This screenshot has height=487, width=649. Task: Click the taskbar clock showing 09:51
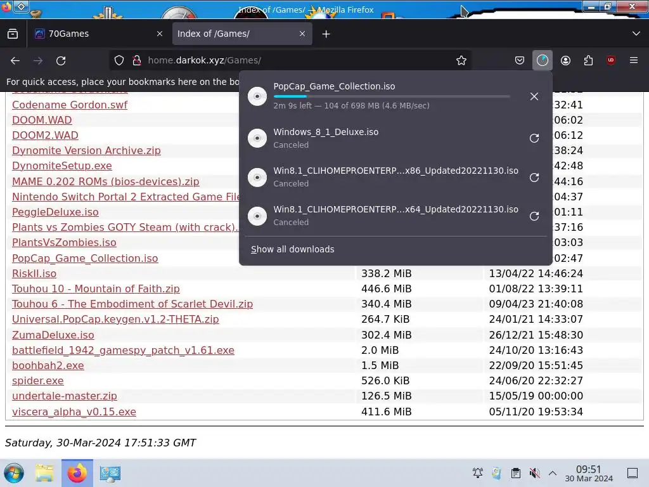pos(589,473)
